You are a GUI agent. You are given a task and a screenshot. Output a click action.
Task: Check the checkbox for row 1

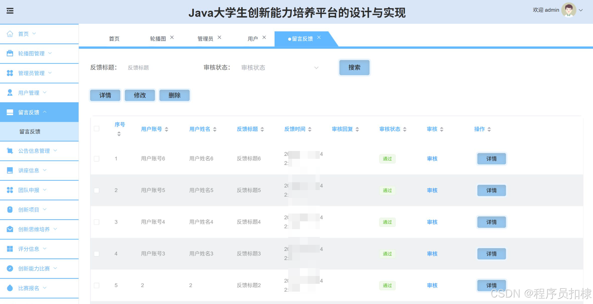[96, 159]
